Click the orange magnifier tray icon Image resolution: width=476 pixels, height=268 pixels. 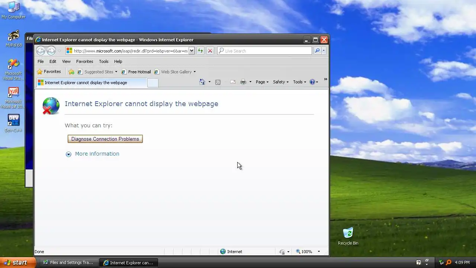[x=448, y=262]
